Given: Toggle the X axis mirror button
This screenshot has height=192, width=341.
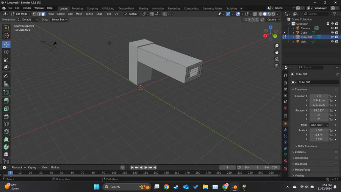Looking at the screenshot, I should pos(249,20).
